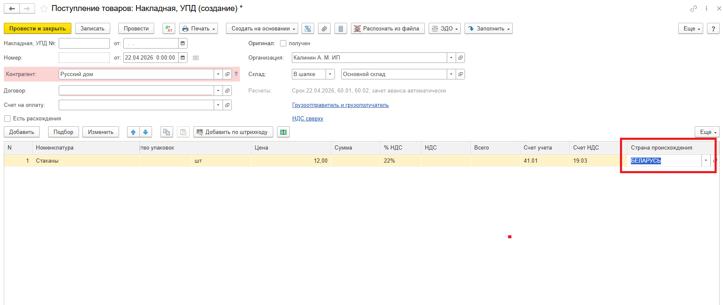
Task: Add document to favorites with star
Action: tap(43, 8)
